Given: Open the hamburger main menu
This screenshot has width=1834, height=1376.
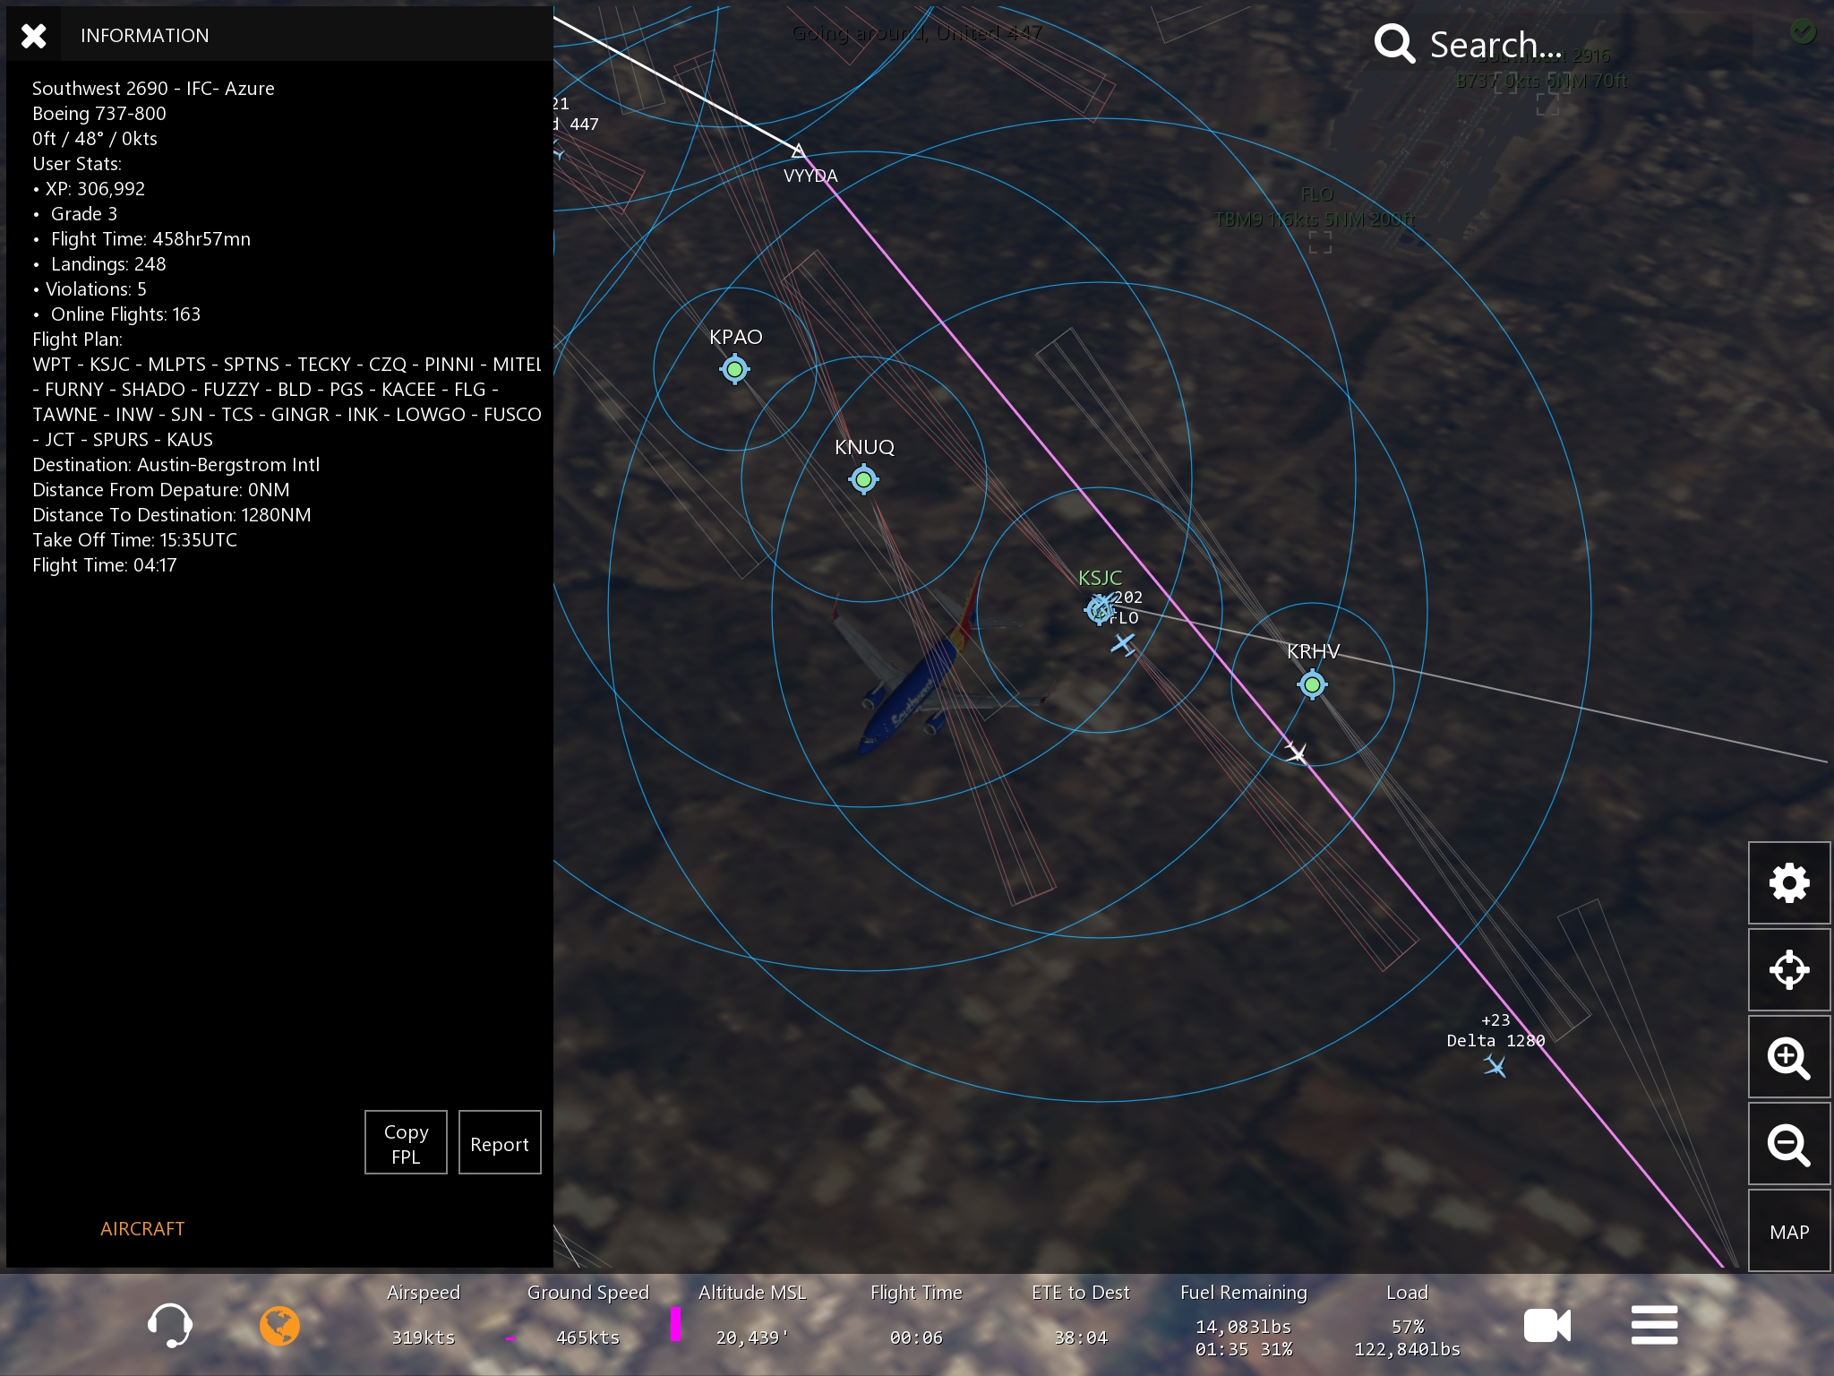Looking at the screenshot, I should [1654, 1325].
